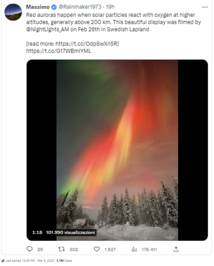Open tweet analytics bar chart icon
Viewport: 214px width, 266px height.
134,249
